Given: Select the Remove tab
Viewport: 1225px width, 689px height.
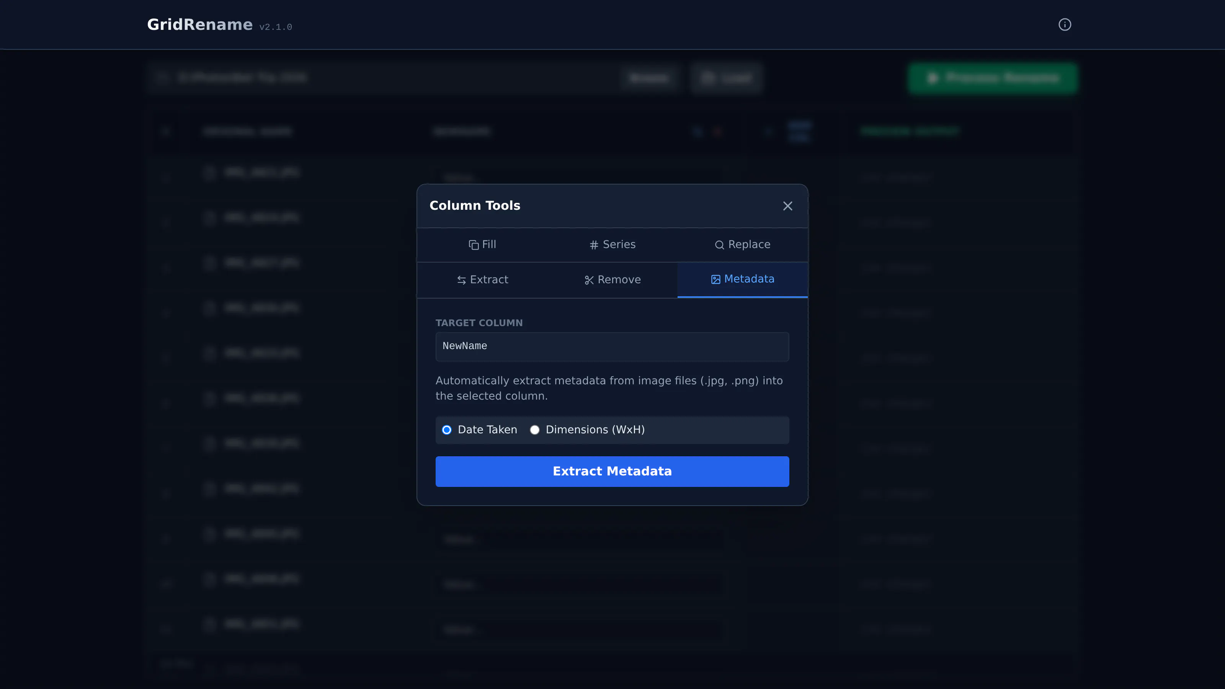Looking at the screenshot, I should coord(612,279).
